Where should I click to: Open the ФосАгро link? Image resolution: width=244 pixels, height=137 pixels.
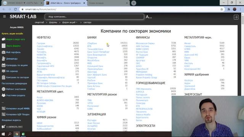coord(188,80)
